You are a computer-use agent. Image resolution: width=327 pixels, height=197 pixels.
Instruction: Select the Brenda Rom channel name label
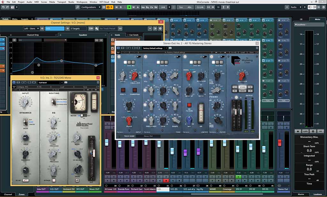coord(124,189)
